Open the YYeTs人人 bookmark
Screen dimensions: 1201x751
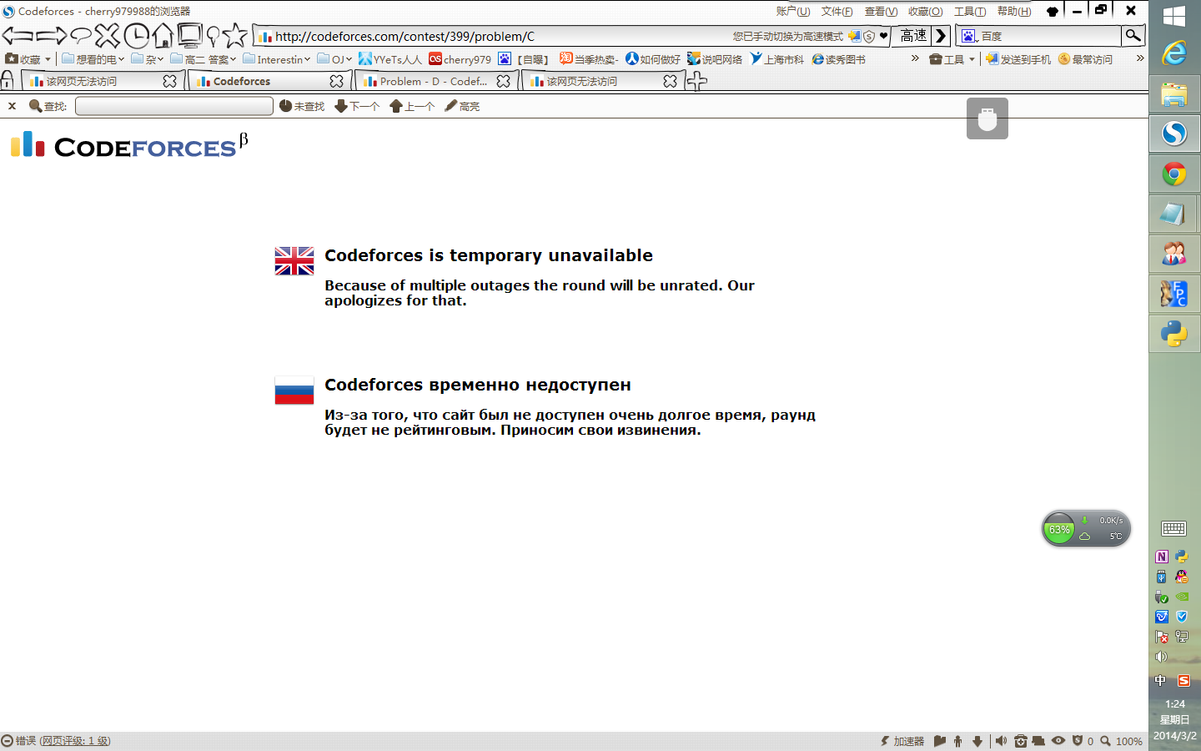pyautogui.click(x=390, y=59)
